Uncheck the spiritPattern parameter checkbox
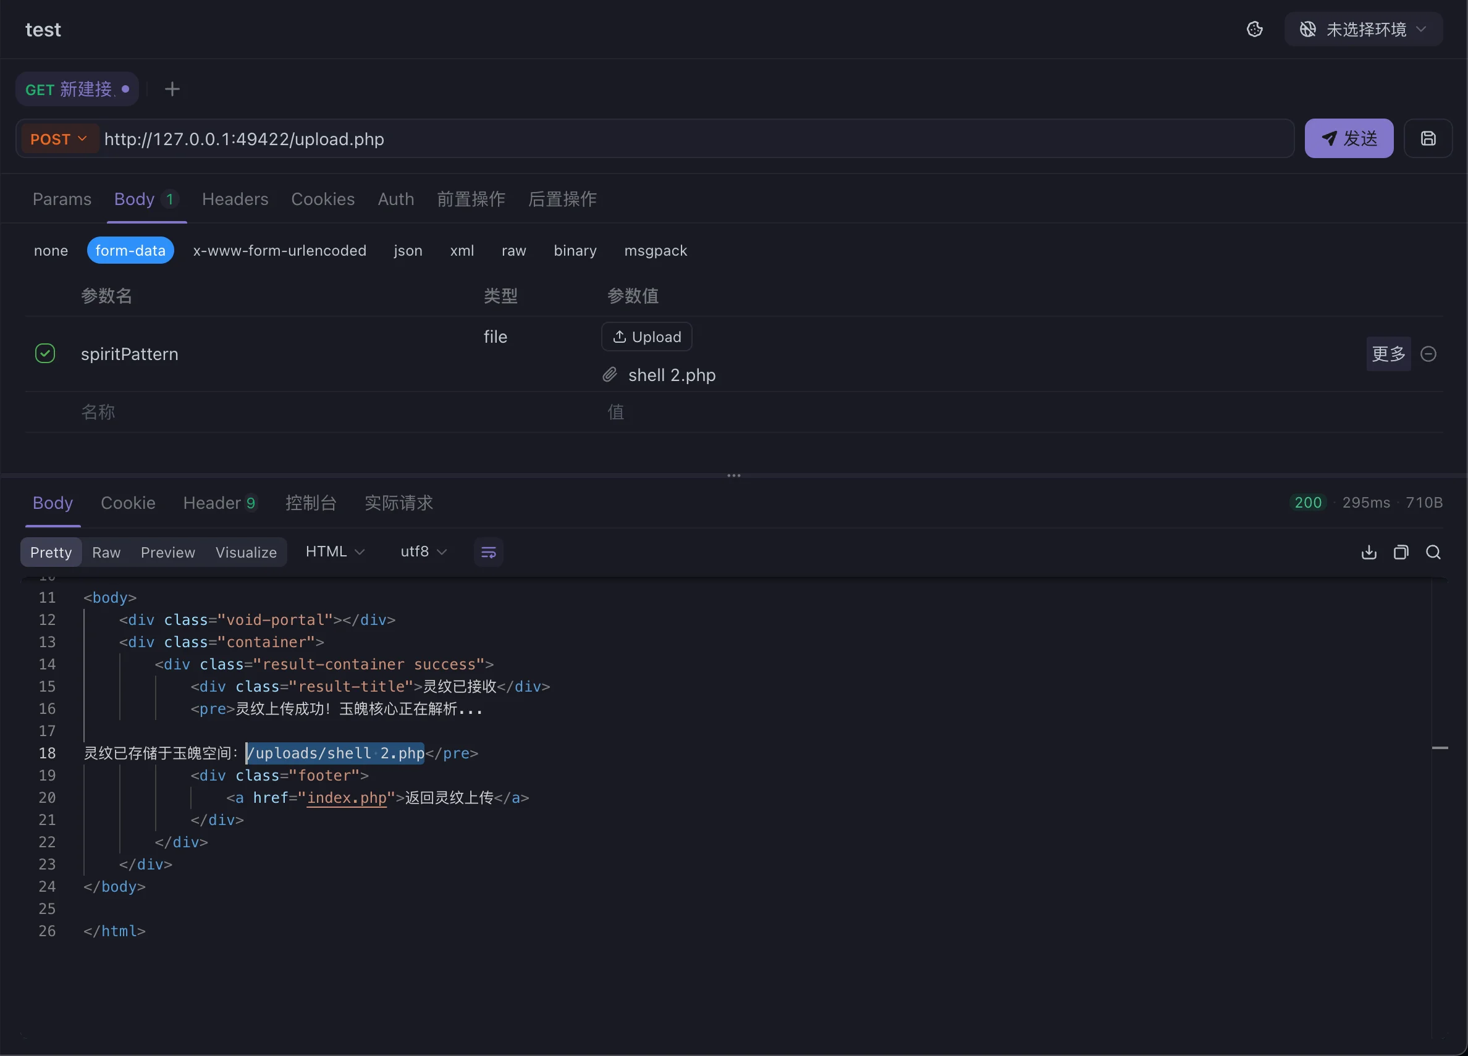Image resolution: width=1468 pixels, height=1056 pixels. click(x=44, y=353)
